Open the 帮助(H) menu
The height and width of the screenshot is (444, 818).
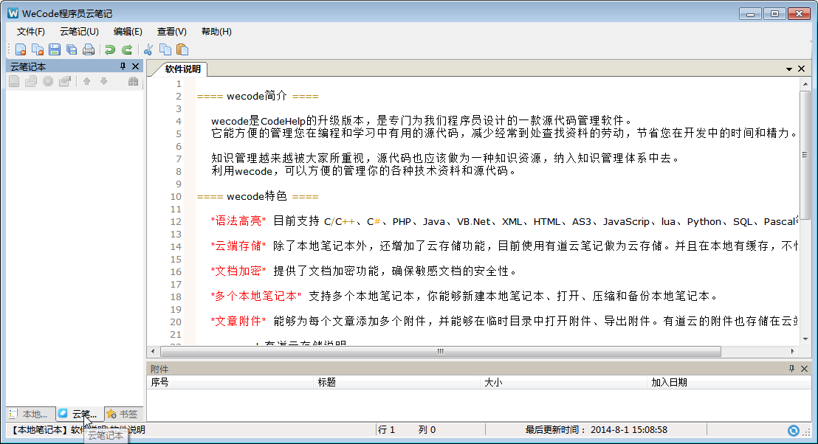pyautogui.click(x=216, y=31)
